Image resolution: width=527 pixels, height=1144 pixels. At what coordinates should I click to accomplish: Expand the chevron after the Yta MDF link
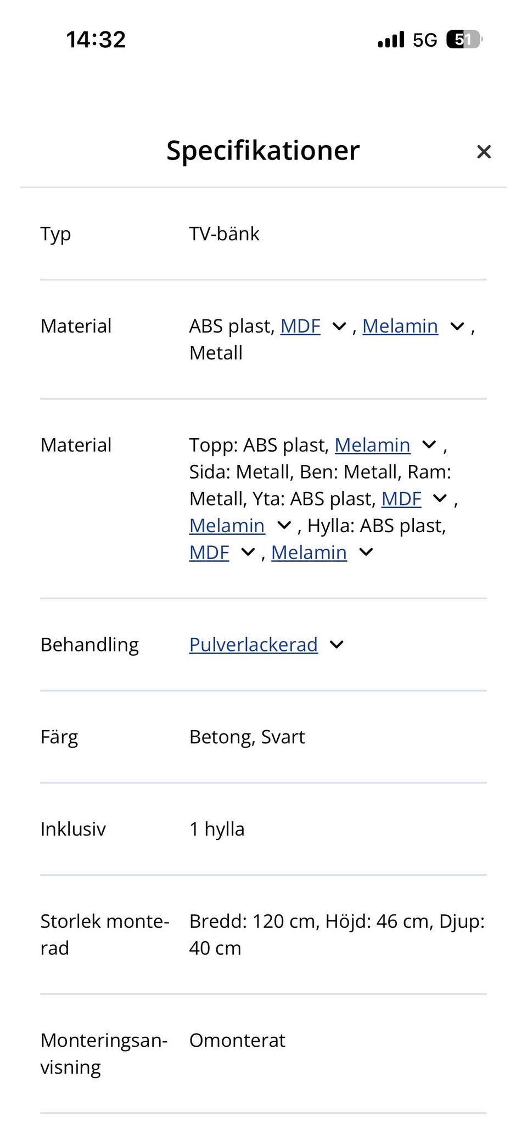(440, 499)
